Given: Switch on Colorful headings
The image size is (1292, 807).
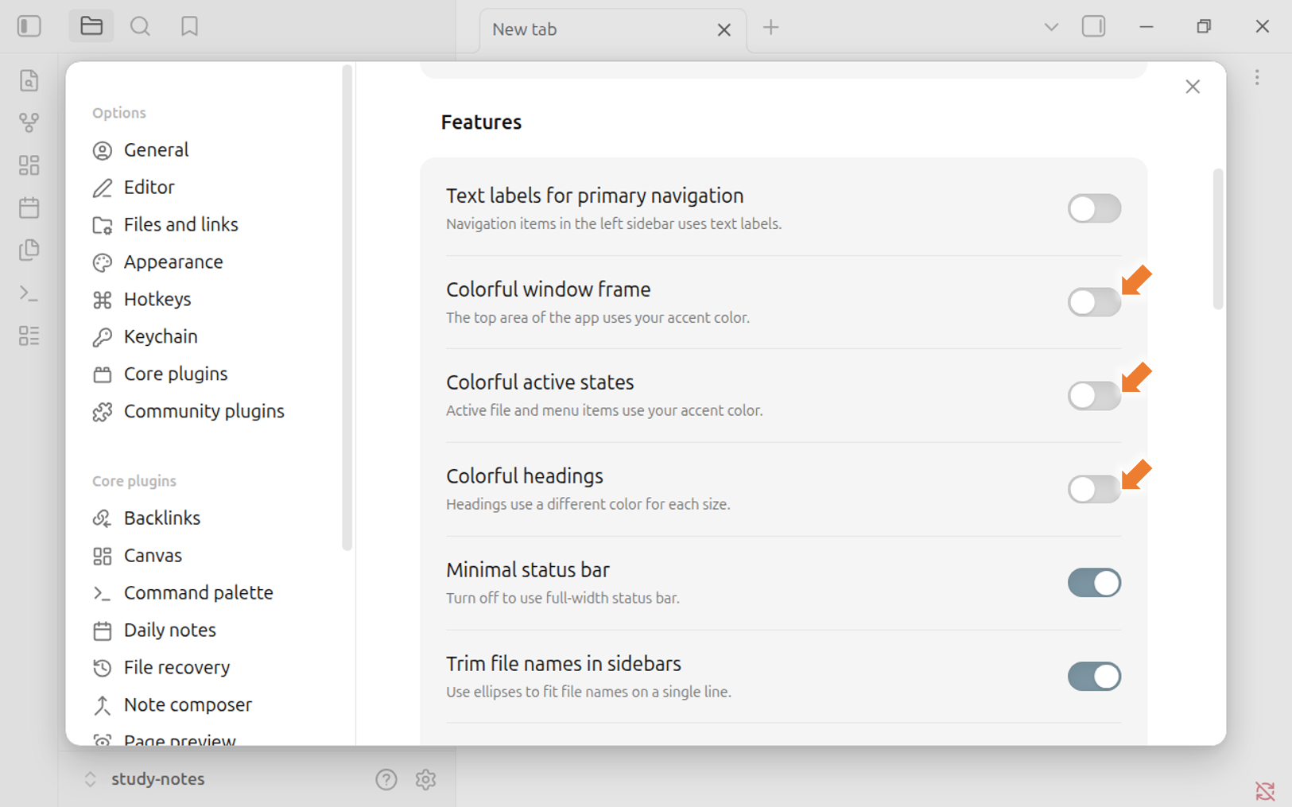Looking at the screenshot, I should [1094, 489].
